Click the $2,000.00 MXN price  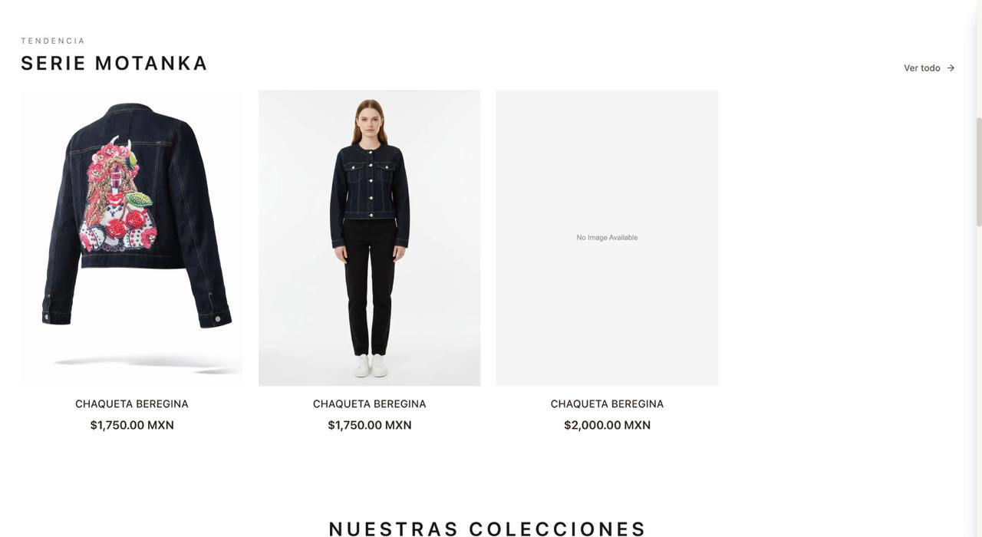point(608,425)
